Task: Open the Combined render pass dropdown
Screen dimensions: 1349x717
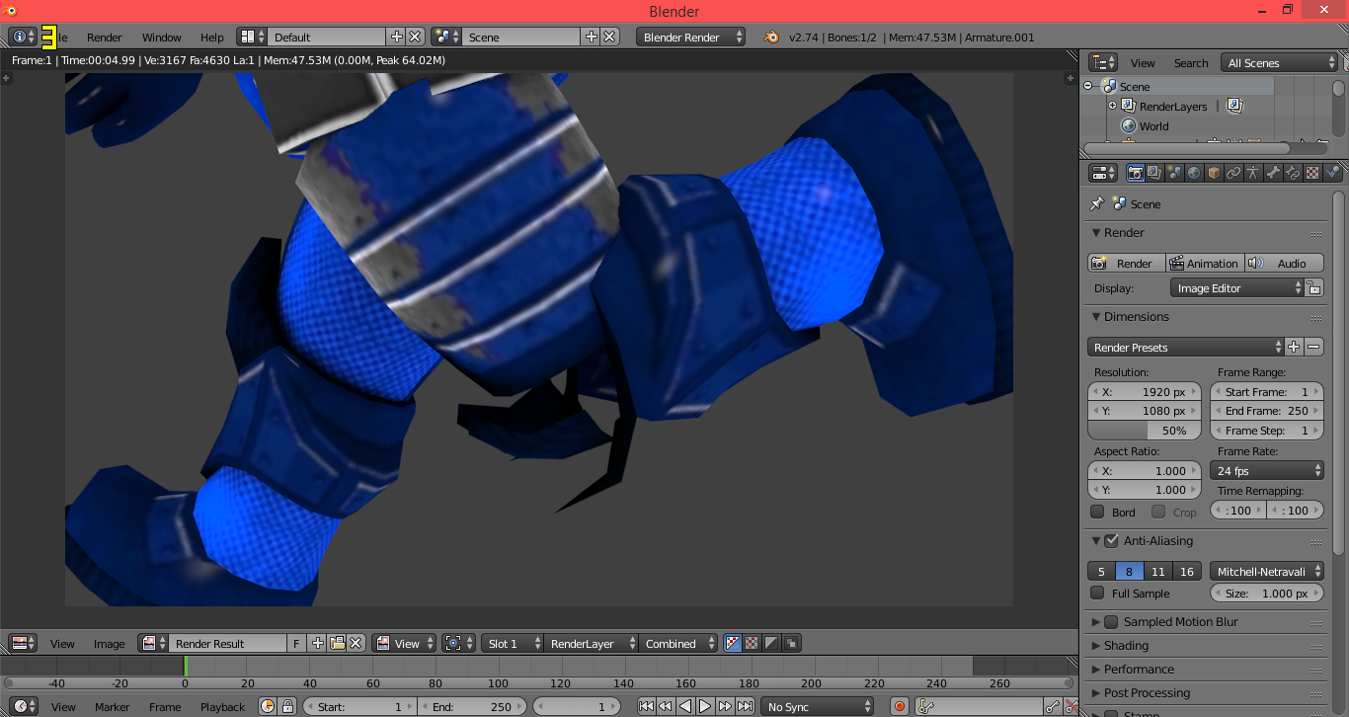Action: click(678, 643)
